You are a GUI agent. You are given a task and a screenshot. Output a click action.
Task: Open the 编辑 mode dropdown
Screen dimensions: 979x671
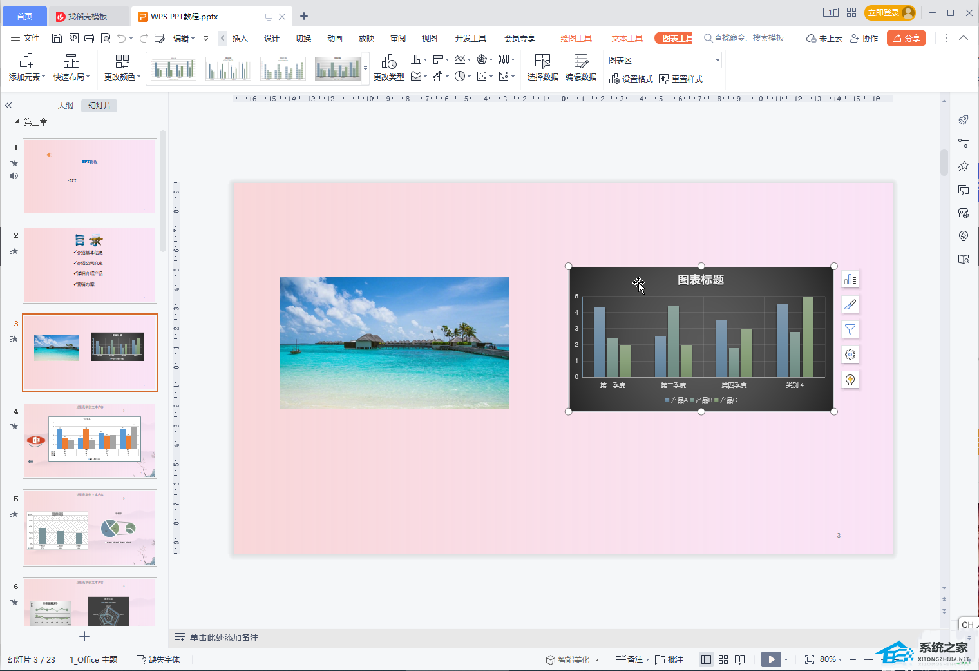pyautogui.click(x=184, y=38)
